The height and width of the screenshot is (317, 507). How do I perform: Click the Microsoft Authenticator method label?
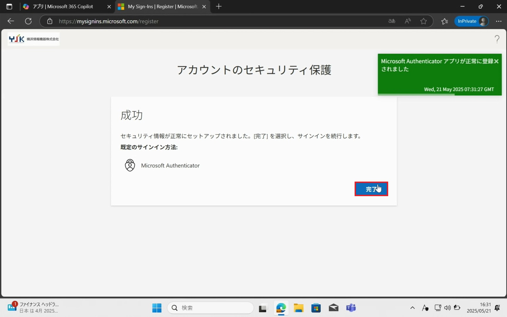coord(170,165)
